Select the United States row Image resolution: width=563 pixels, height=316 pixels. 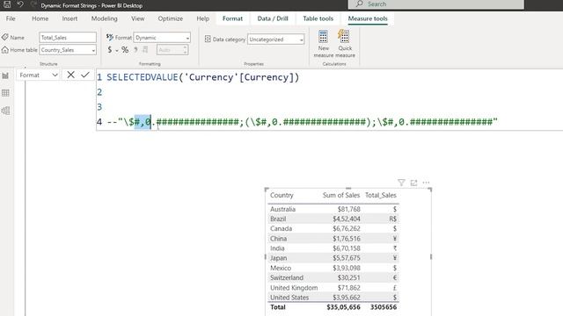(333, 298)
